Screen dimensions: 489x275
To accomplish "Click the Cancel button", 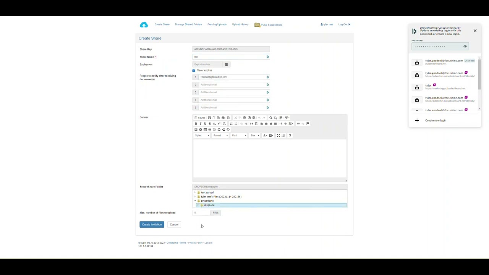I will pyautogui.click(x=174, y=225).
